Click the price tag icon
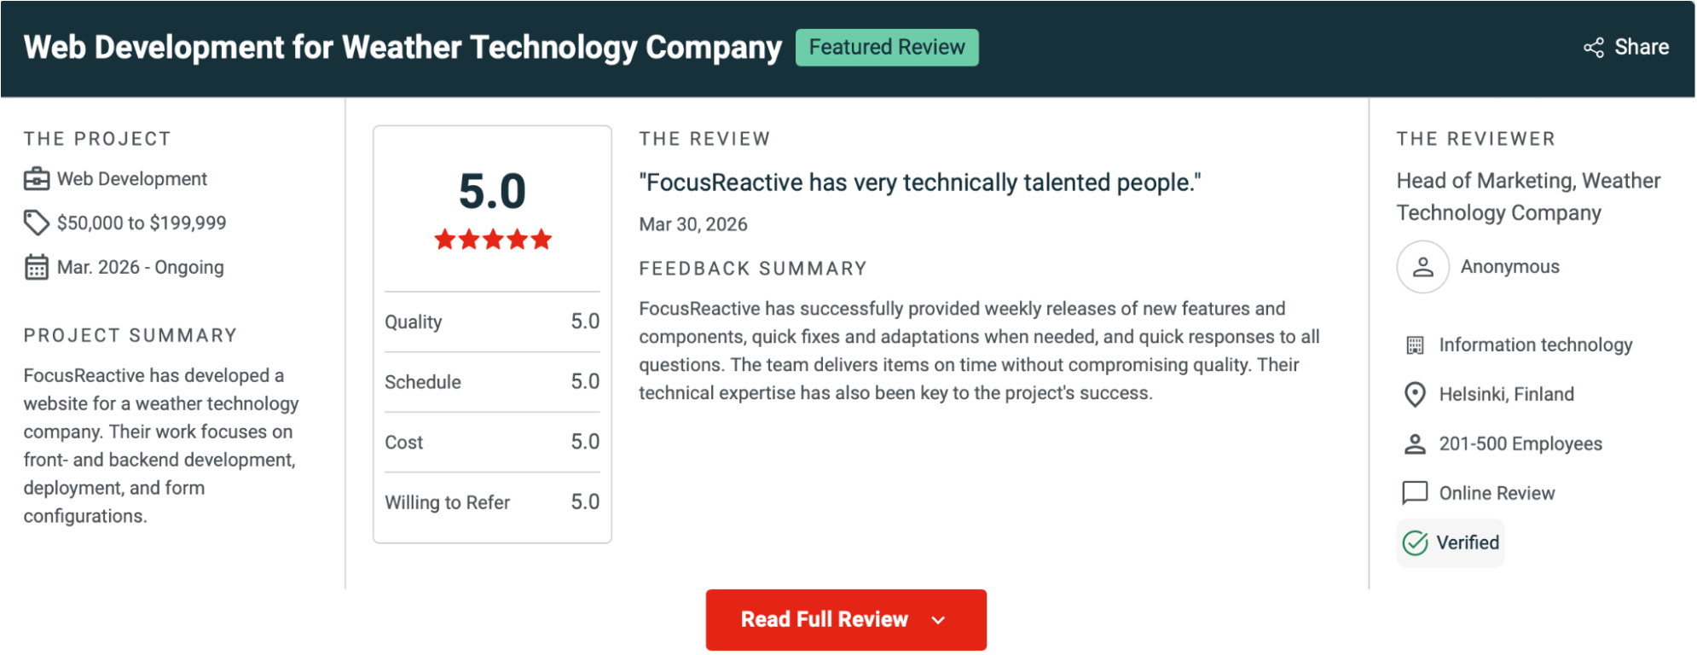The width and height of the screenshot is (1697, 655). point(36,223)
